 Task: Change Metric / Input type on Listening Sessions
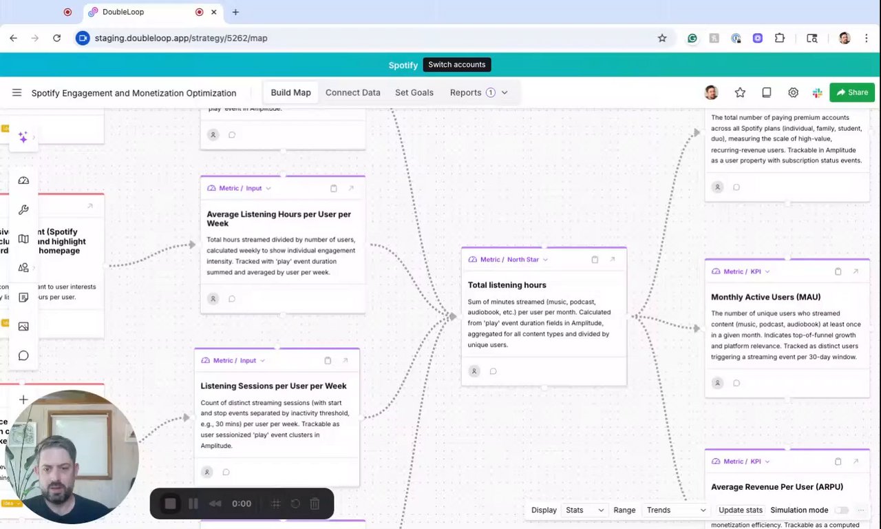253,360
